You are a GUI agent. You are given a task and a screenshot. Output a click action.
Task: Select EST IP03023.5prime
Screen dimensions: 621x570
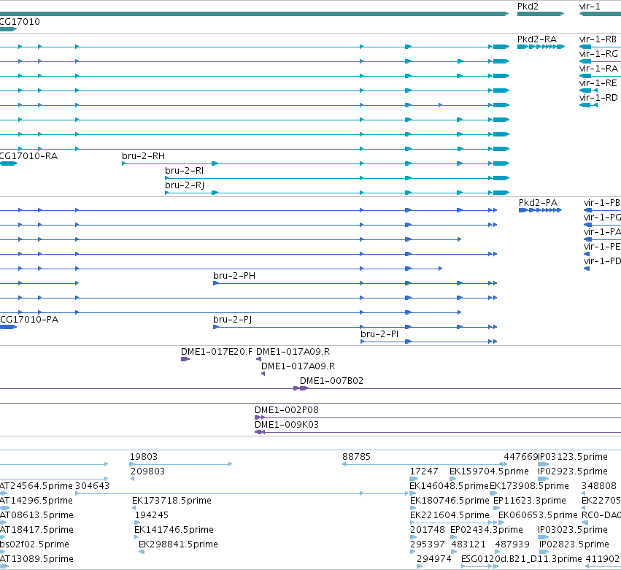click(x=573, y=531)
